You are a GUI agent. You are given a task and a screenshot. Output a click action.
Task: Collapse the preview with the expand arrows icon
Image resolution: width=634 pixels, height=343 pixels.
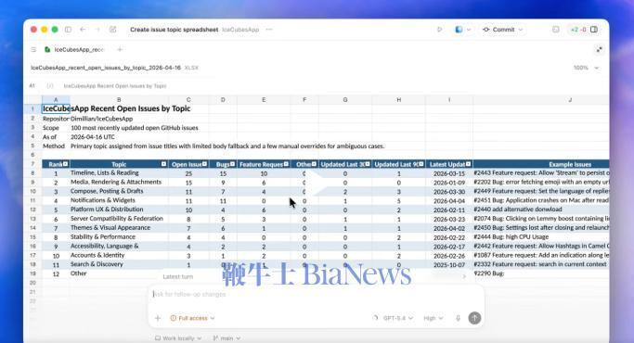point(600,49)
